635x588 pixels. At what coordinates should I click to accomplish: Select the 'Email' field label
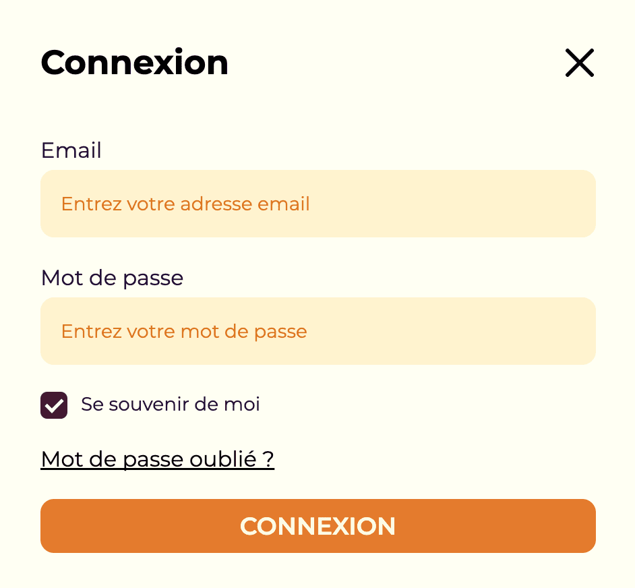tap(71, 150)
